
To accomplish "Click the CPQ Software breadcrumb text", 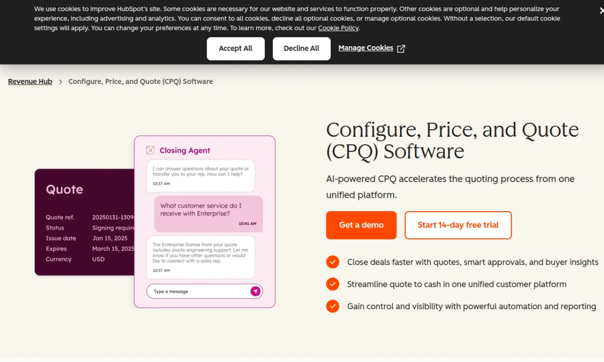I will [141, 82].
